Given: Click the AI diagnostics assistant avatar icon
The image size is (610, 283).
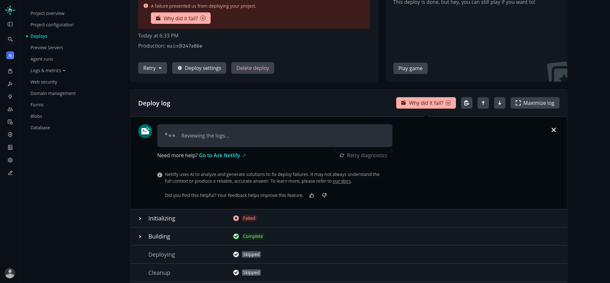Looking at the screenshot, I should pos(145,131).
